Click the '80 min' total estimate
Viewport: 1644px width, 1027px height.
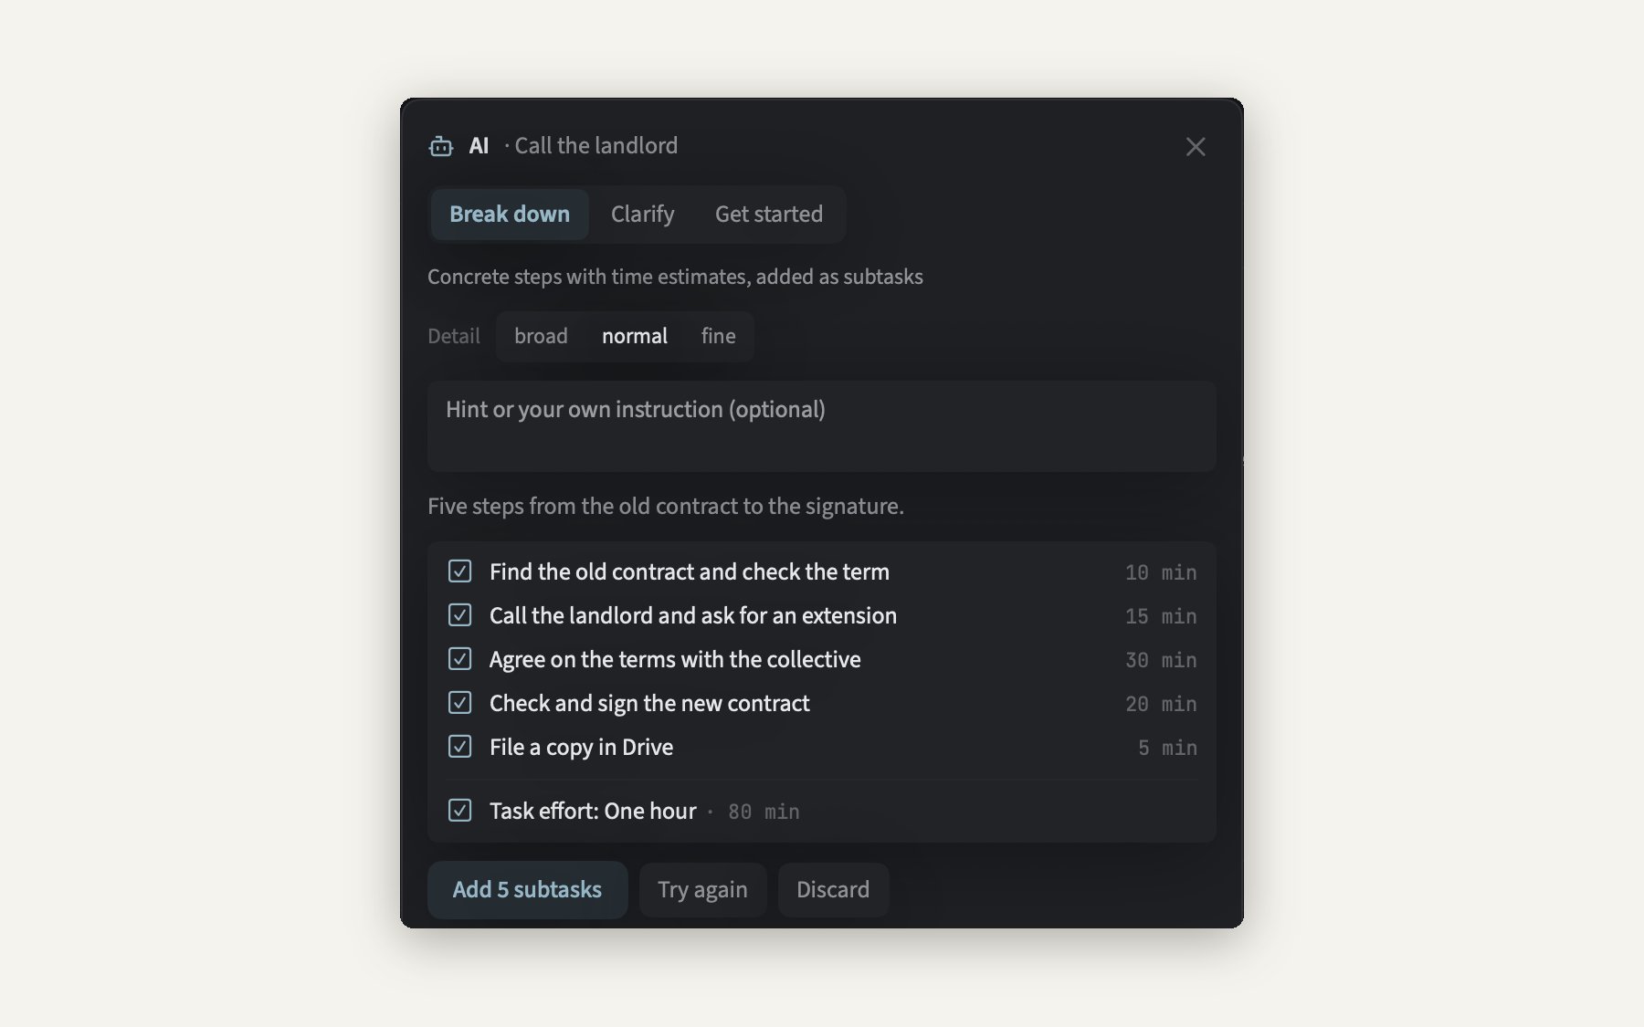(764, 812)
